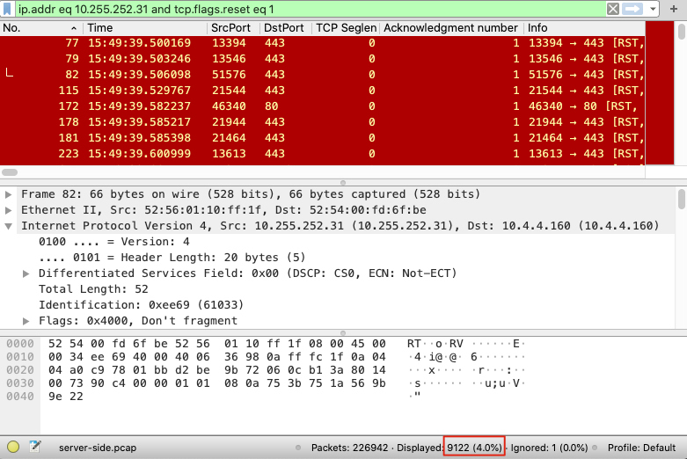Click the Acknowledgment number column header
The image size is (687, 459).
(450, 28)
